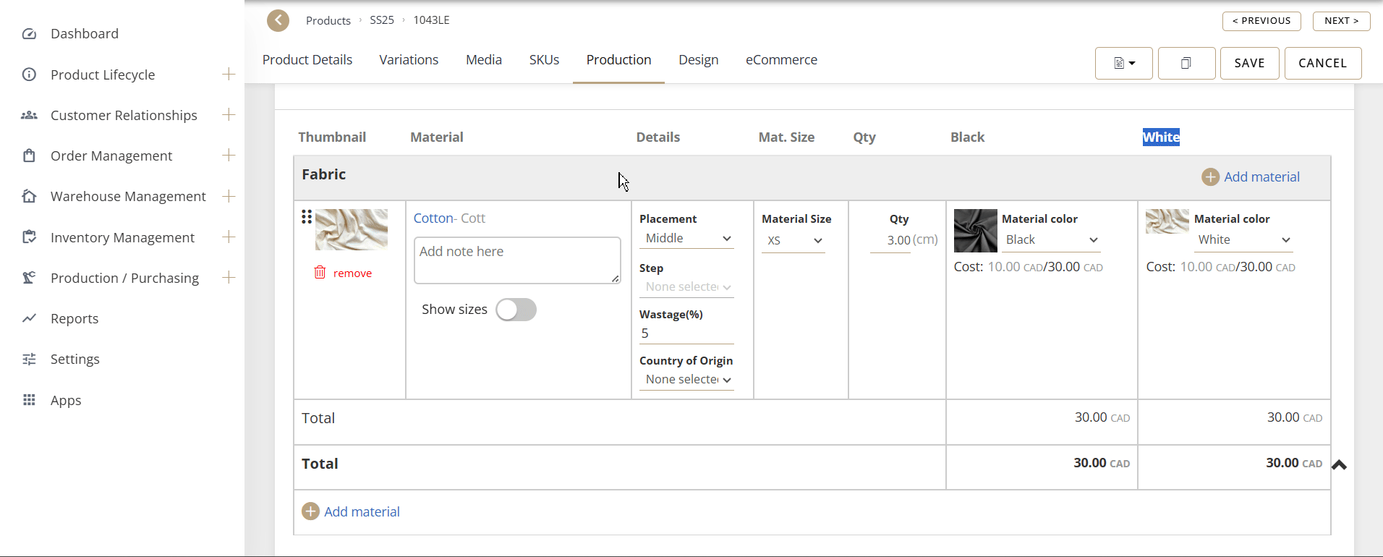Click the Dashboard gauge icon
1383x557 pixels.
click(x=29, y=34)
